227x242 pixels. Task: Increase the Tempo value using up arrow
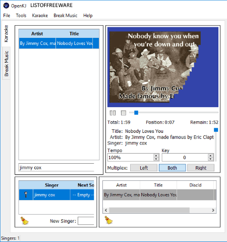tap(156, 156)
